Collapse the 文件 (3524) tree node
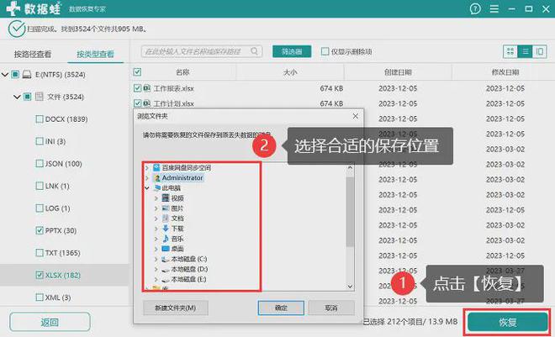Screen dimensions: 555x337 click(17, 97)
